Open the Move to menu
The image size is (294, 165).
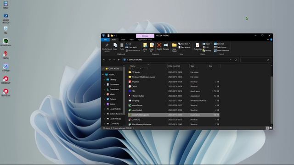point(145,47)
